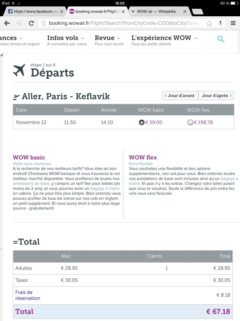Click the browser back arrow
240x321 pixels.
[7, 23]
